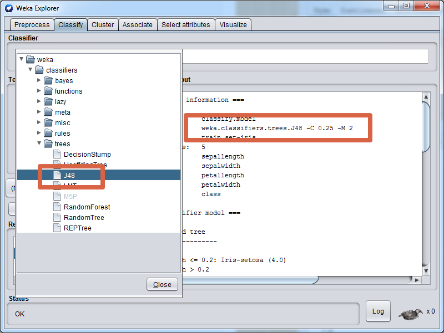Click the sepalwidth attribute line
This screenshot has height=333, width=444.
[x=221, y=166]
